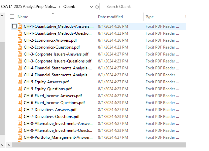Sort files by the Name column
The width and height of the screenshot is (209, 151).
point(23,17)
